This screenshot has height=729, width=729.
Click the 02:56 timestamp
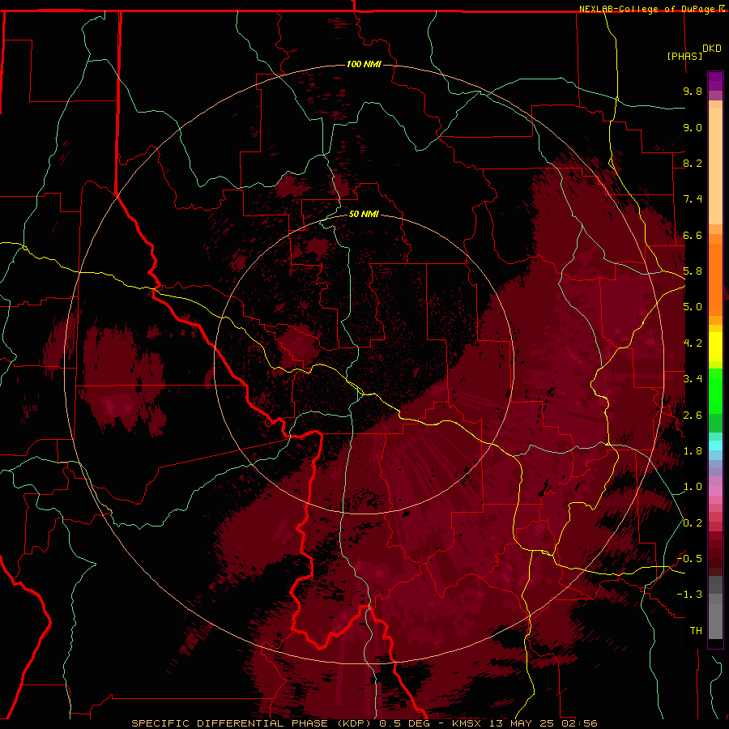[x=579, y=723]
